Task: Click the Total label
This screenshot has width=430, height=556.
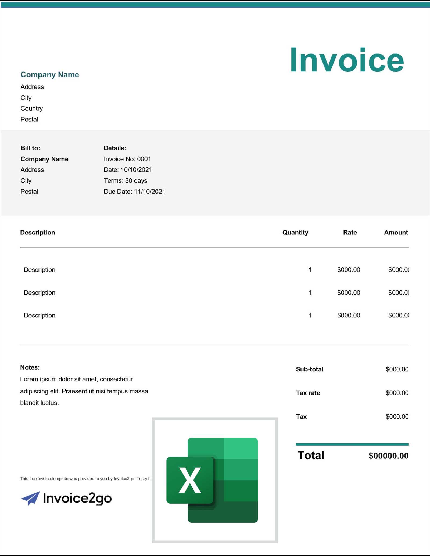Action: point(311,456)
